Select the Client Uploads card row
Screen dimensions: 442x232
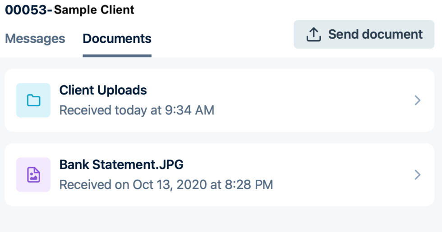click(x=220, y=100)
